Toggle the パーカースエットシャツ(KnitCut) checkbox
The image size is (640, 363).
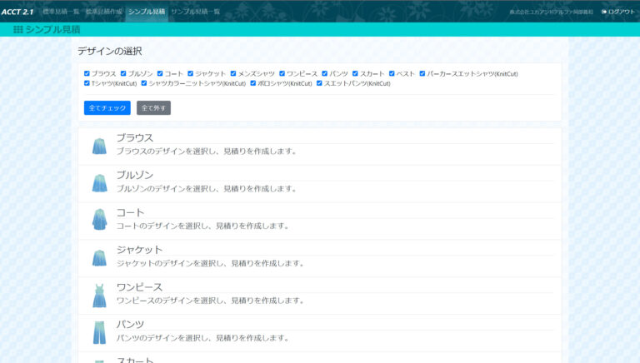click(422, 73)
